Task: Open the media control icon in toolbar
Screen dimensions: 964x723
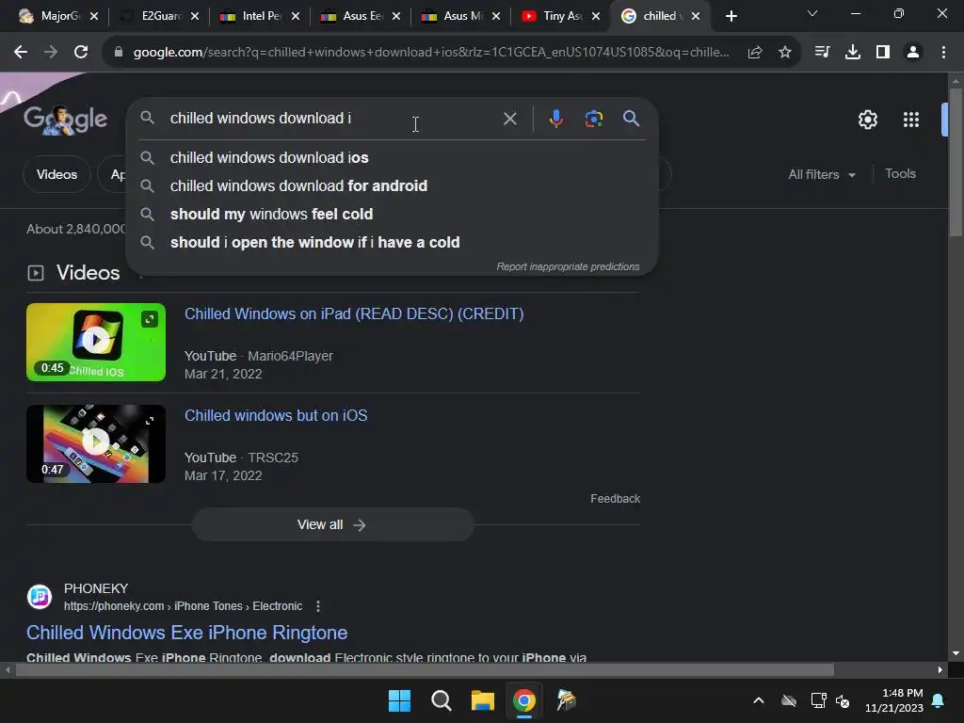Action: coord(822,53)
